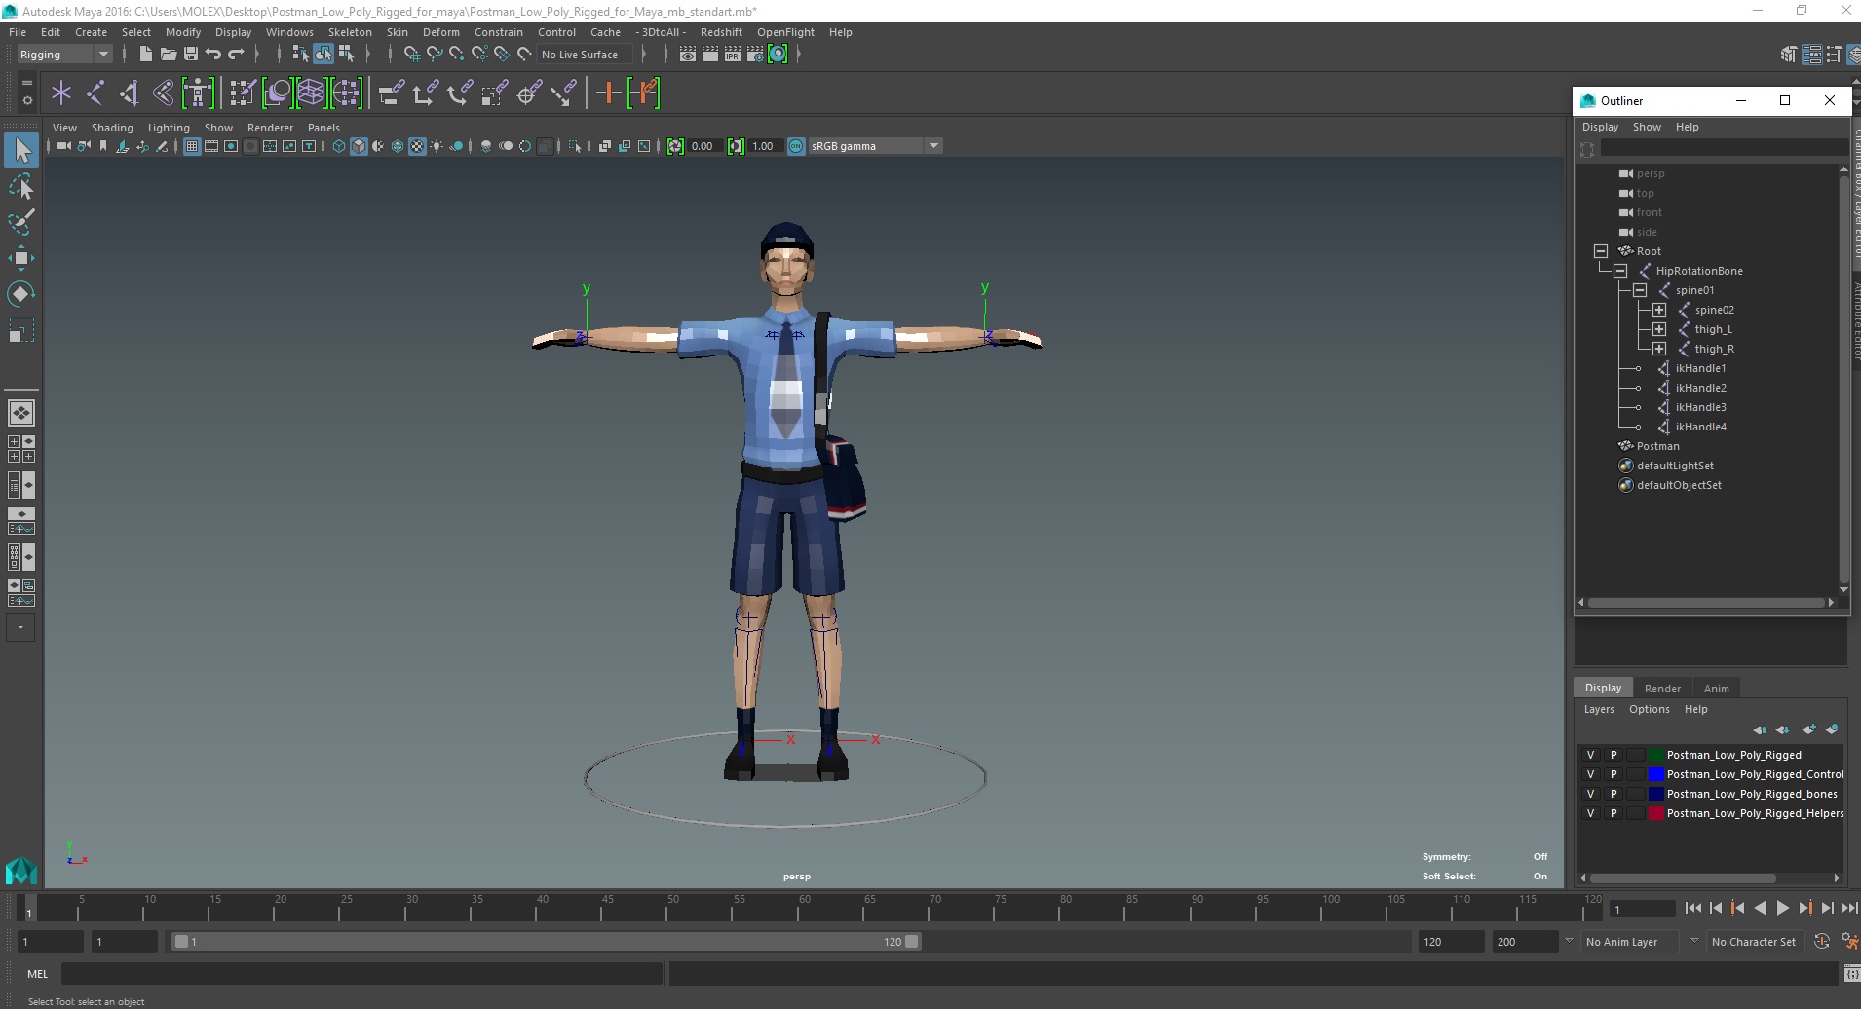Toggle playback P for Postman_Low_Poly_Rigged_Control layer
1861x1009 pixels.
click(1614, 774)
